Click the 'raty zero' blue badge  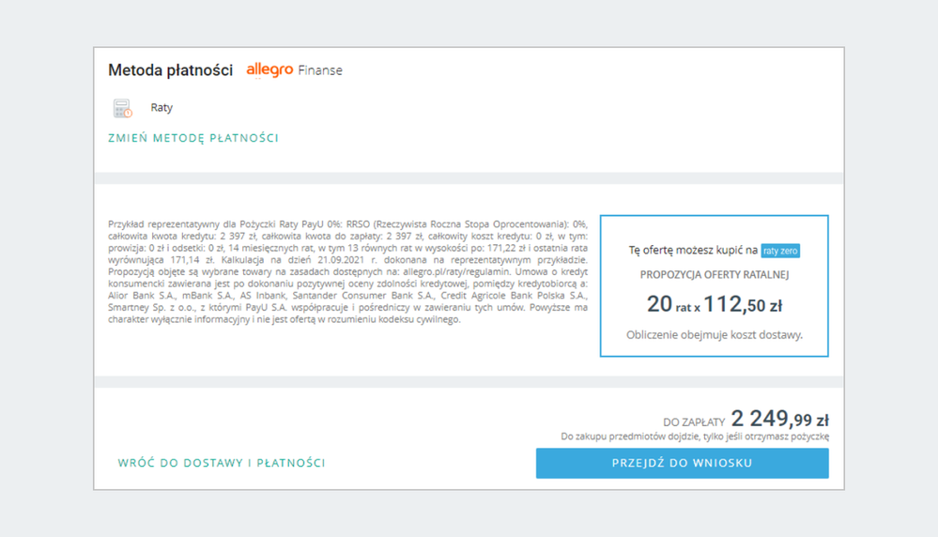pyautogui.click(x=780, y=251)
